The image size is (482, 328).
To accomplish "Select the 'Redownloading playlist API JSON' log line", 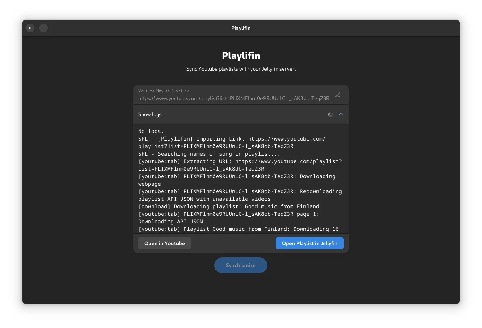I will (x=240, y=195).
